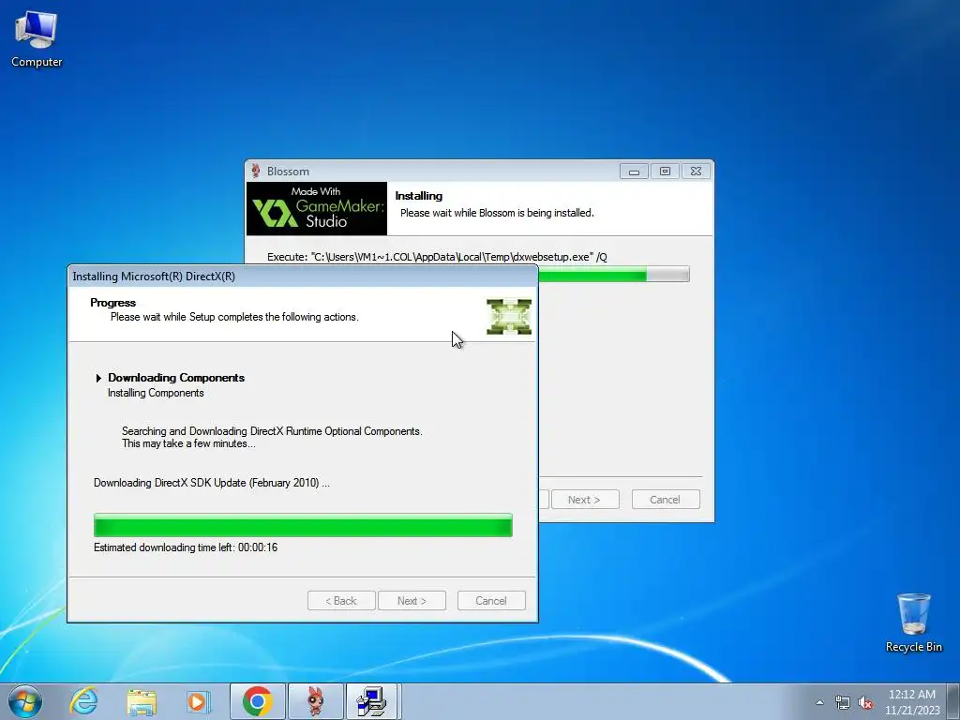This screenshot has width=960, height=720.
Task: Click the Execute dxwebsetup.exe command line text
Action: 437,257
